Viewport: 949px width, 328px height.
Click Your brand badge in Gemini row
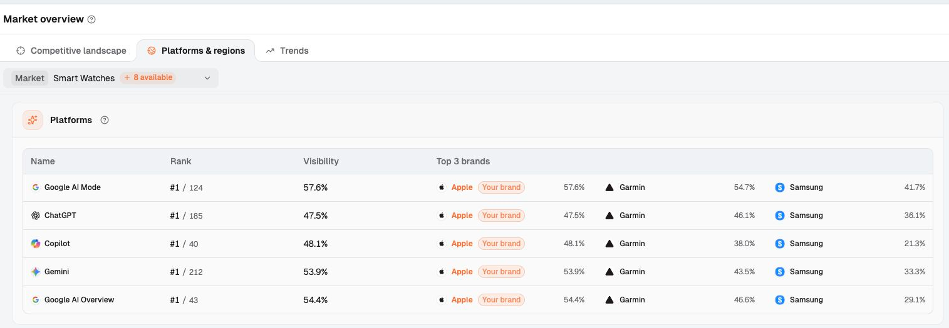[501, 272]
